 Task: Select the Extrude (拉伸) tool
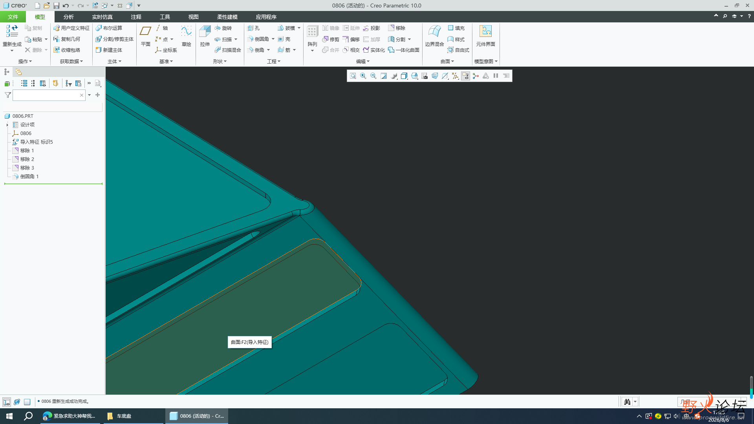[205, 36]
